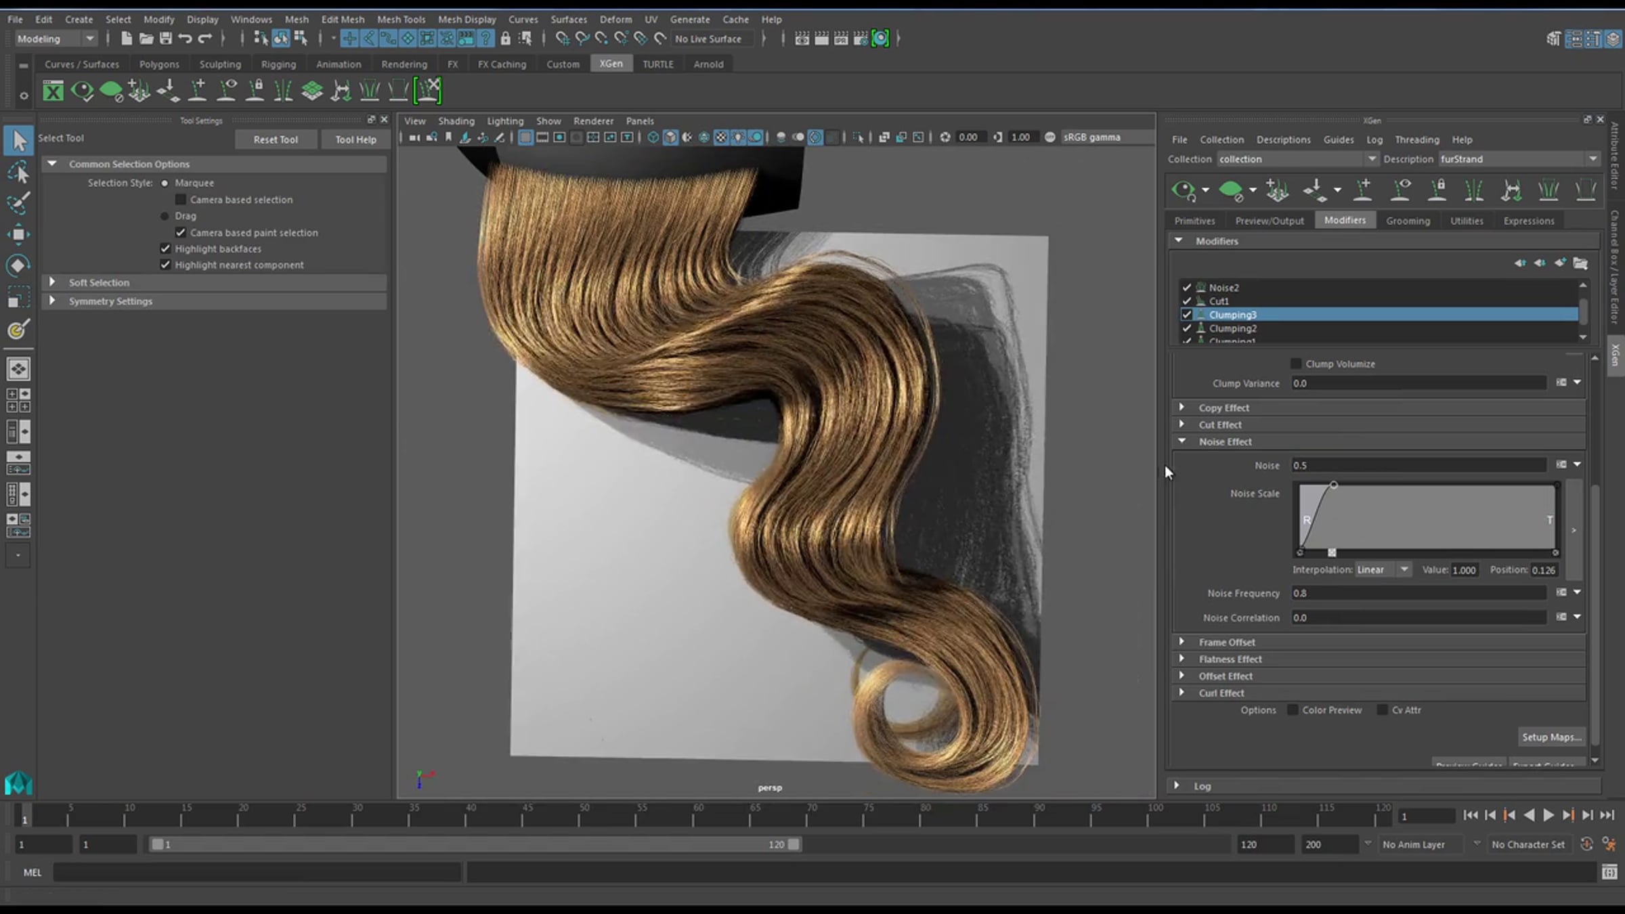
Task: Choose the Move tool in toolbox
Action: pos(18,234)
